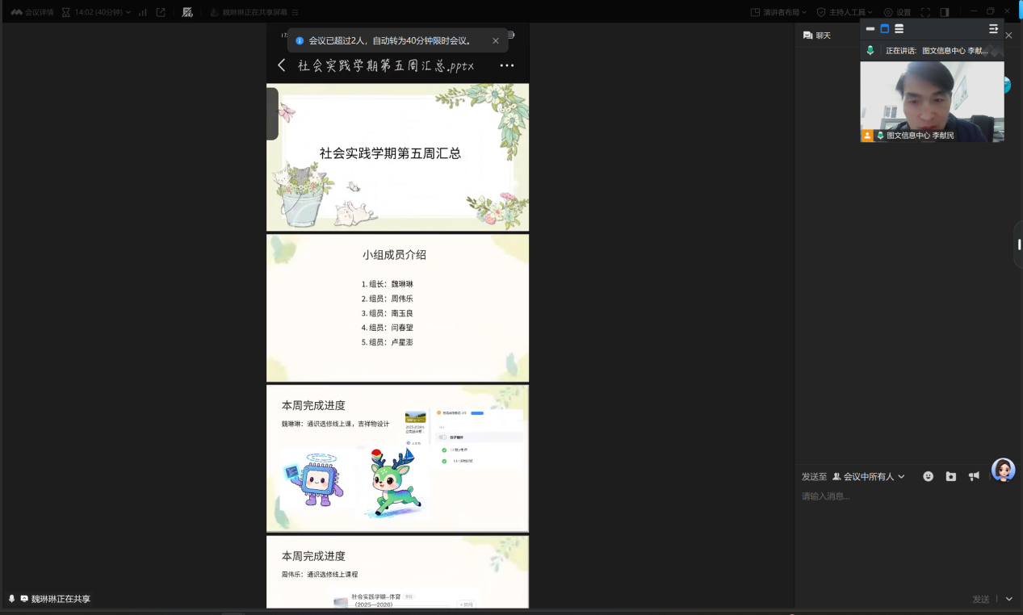Open the emoji picker in chat
1023x615 pixels.
tap(928, 476)
